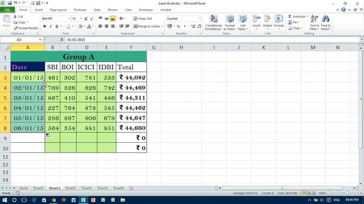
Task: Switch to the Insert ribbon tab
Action: pos(39,10)
